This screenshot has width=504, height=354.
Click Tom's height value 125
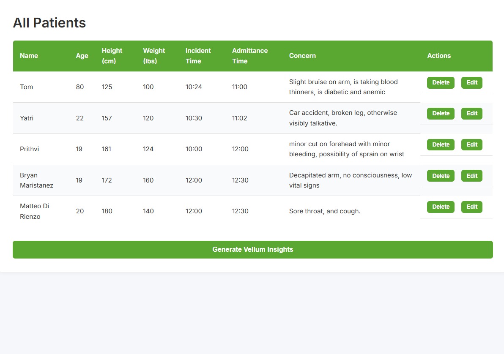[107, 87]
